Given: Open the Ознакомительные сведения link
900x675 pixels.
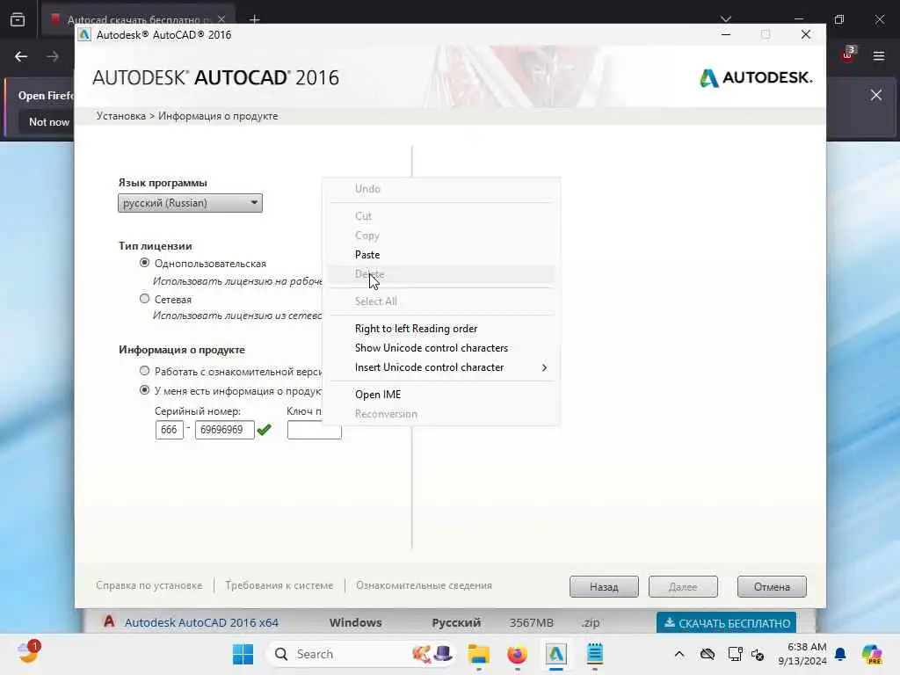Looking at the screenshot, I should tap(425, 585).
